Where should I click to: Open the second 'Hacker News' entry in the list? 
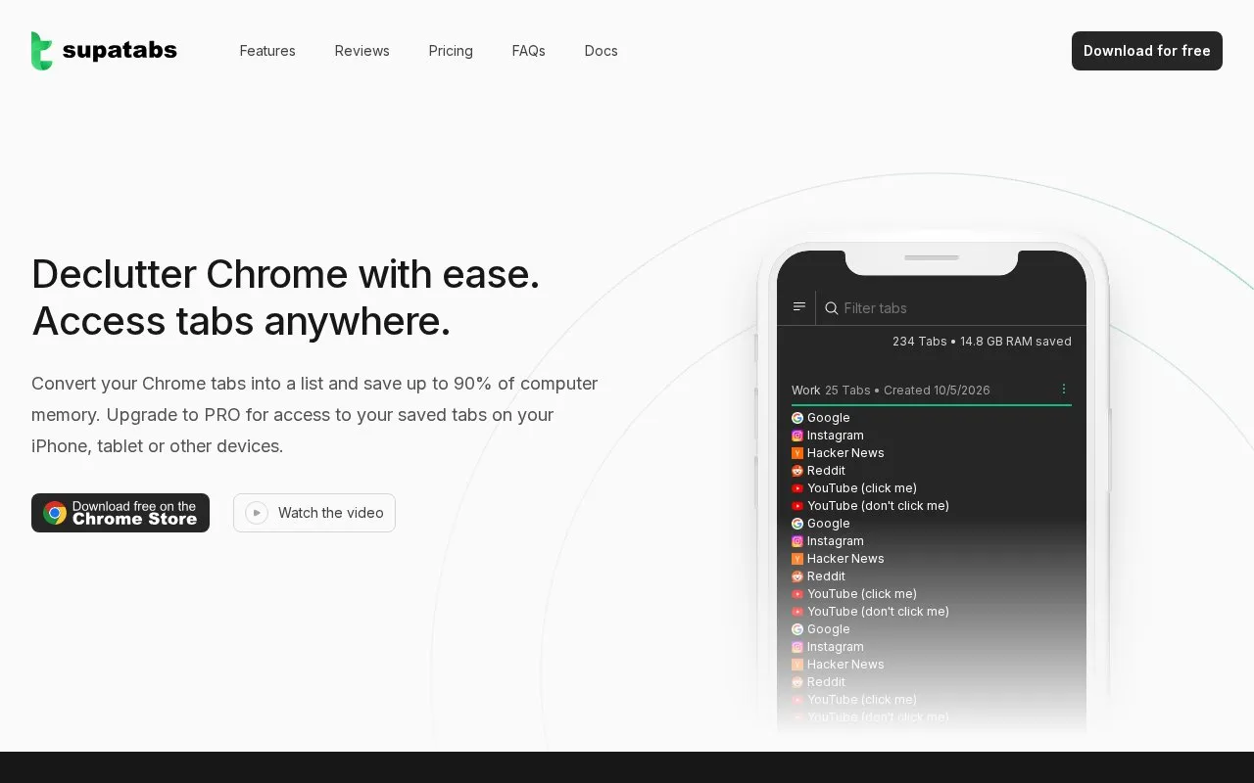pos(838,559)
